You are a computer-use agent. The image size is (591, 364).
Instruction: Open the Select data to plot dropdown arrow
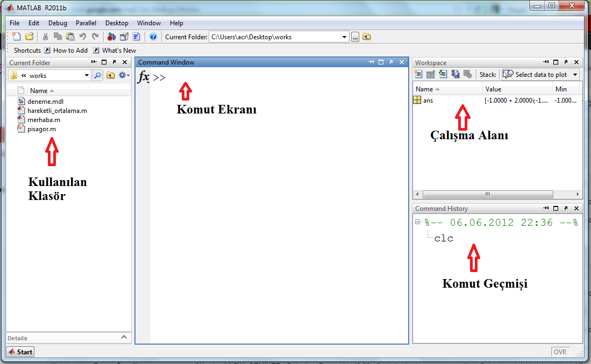(x=575, y=75)
